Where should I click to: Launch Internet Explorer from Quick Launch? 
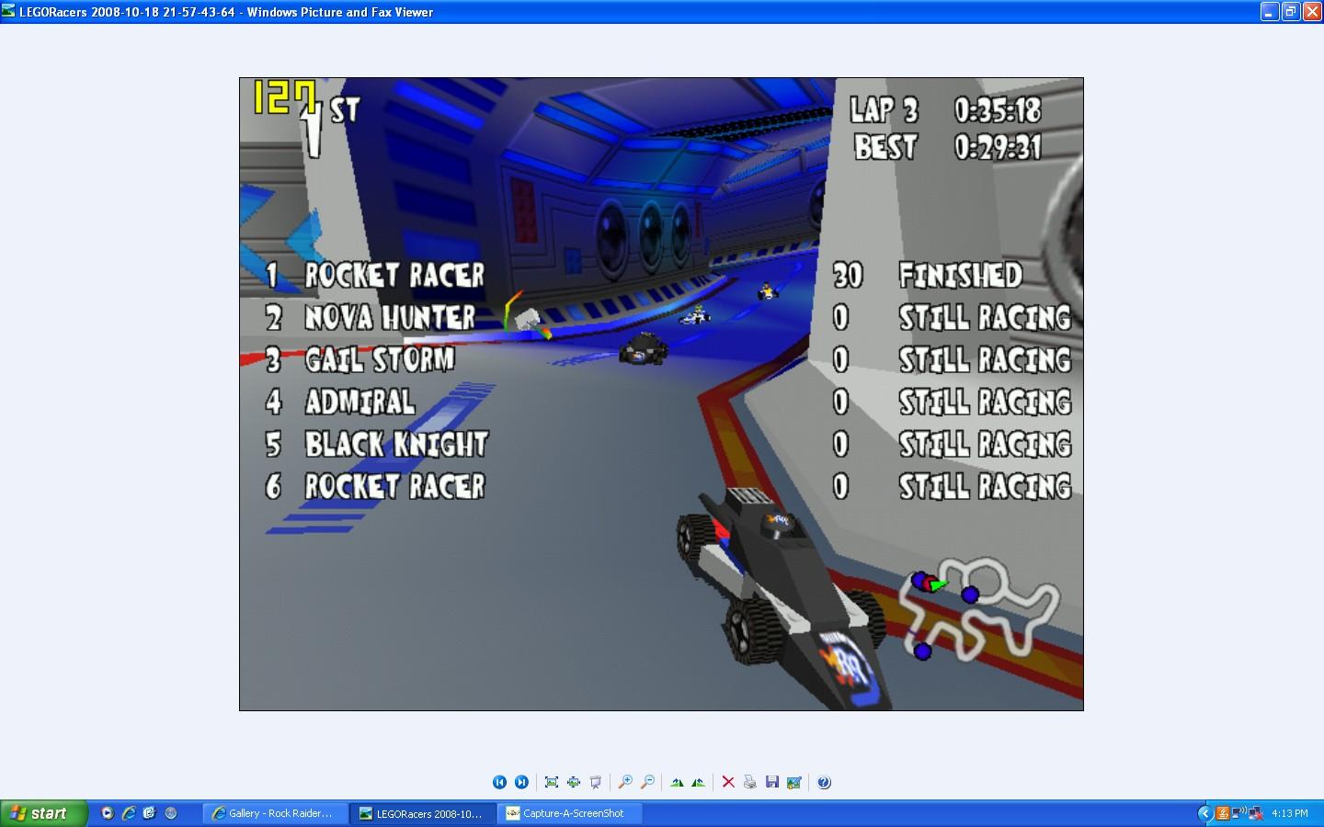point(129,813)
